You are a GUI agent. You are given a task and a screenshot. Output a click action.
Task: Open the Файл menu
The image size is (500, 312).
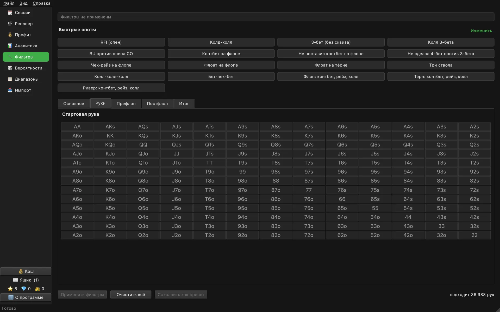pos(9,3)
